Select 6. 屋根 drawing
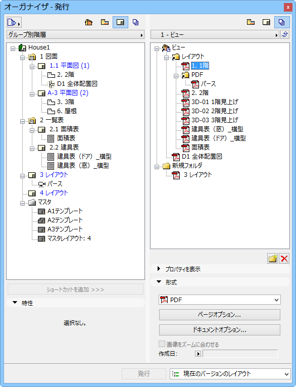296x387 pixels. click(x=67, y=111)
